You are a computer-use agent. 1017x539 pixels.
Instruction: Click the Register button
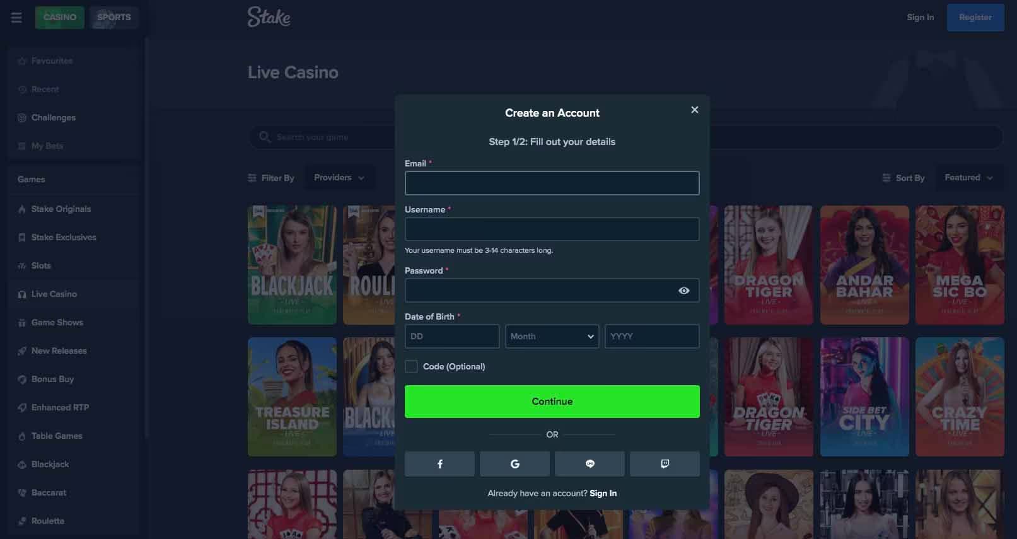pos(975,18)
